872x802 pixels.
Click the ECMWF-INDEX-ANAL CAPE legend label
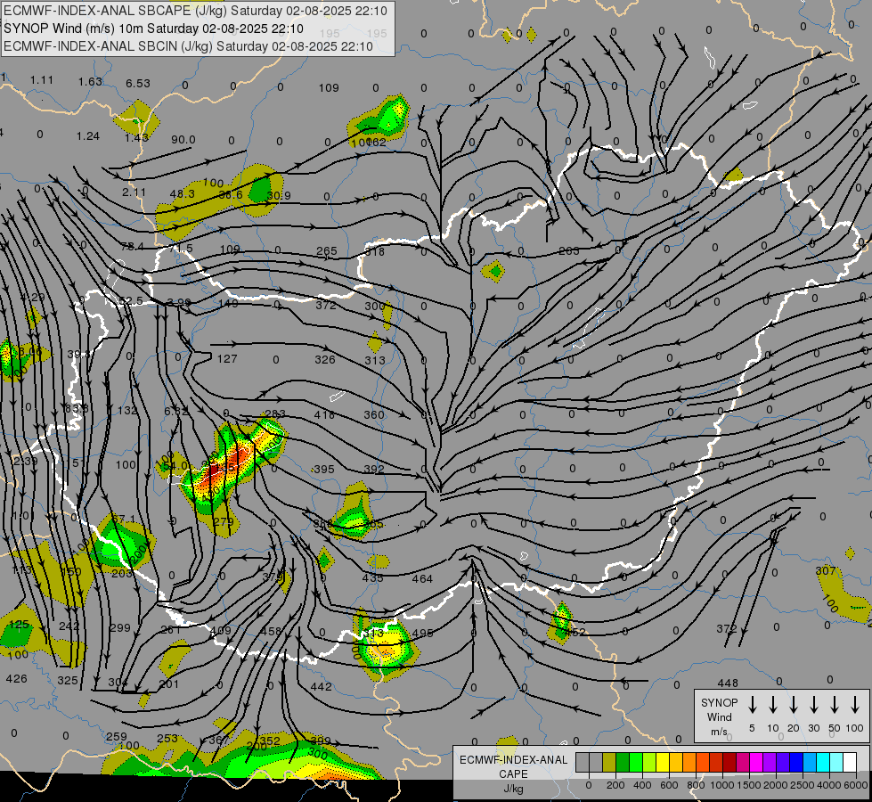point(513,773)
